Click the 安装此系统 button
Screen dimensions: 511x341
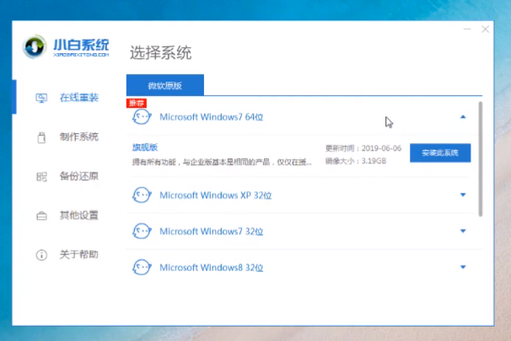point(440,152)
